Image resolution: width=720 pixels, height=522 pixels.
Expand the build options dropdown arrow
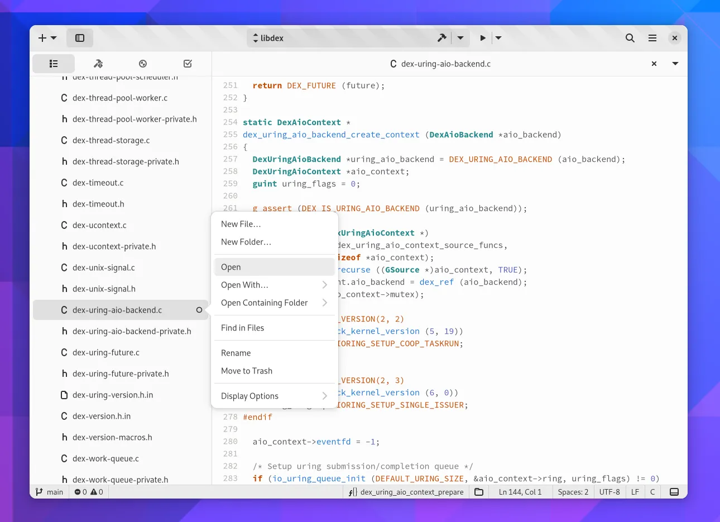point(460,38)
